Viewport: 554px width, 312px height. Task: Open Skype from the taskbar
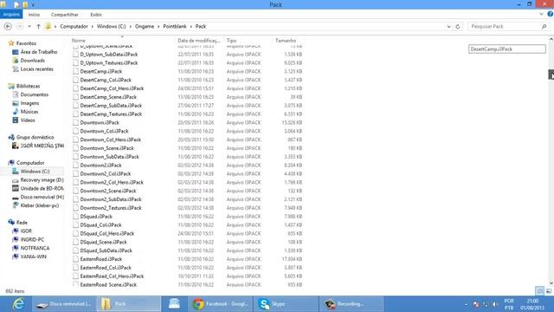(x=286, y=304)
